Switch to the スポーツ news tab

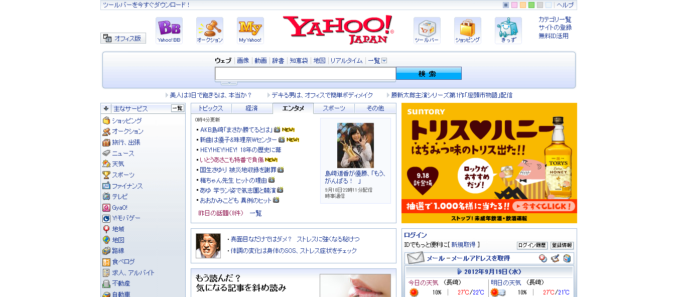(334, 108)
